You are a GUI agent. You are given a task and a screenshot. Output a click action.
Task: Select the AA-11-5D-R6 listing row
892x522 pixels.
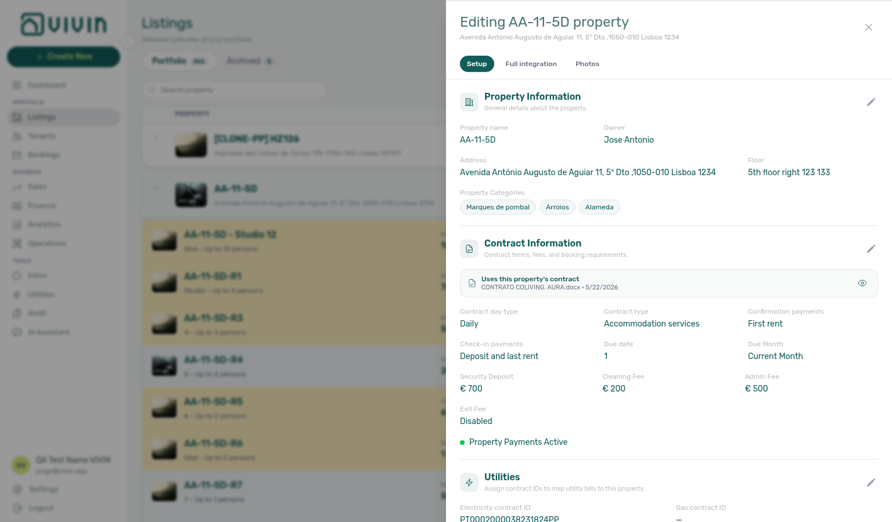click(294, 449)
